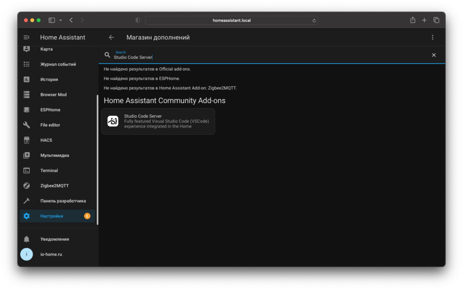Select ESPHome in the sidebar
463x290 pixels.
pyautogui.click(x=50, y=109)
